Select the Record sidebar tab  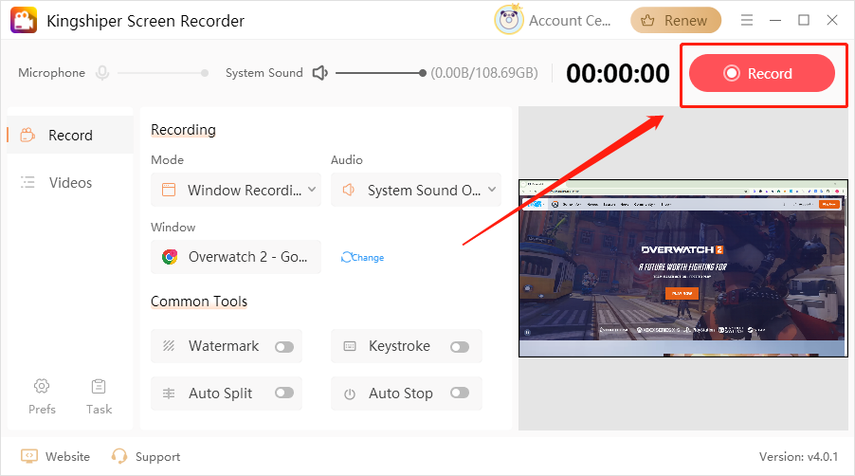[x=70, y=136]
